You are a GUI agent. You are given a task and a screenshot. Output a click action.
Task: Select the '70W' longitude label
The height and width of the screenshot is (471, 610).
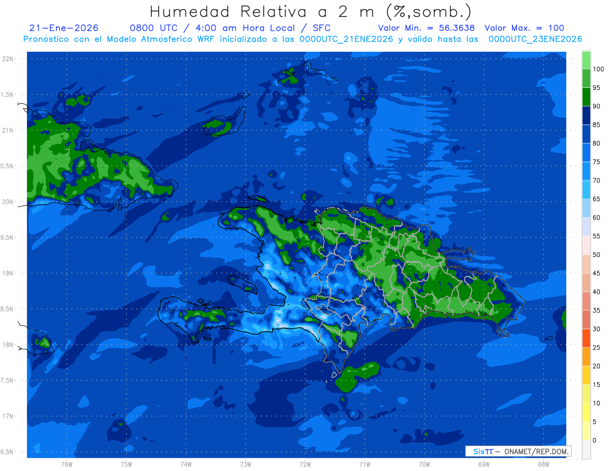[424, 464]
